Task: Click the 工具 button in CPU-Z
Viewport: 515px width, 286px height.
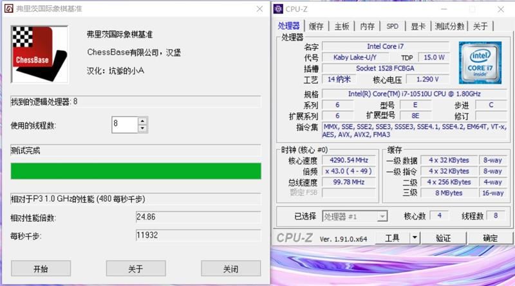Action: tap(392, 238)
